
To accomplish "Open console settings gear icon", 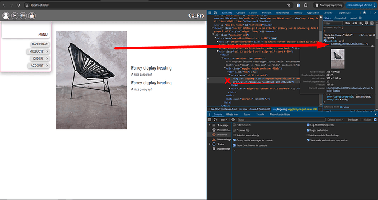I will 375,119.
